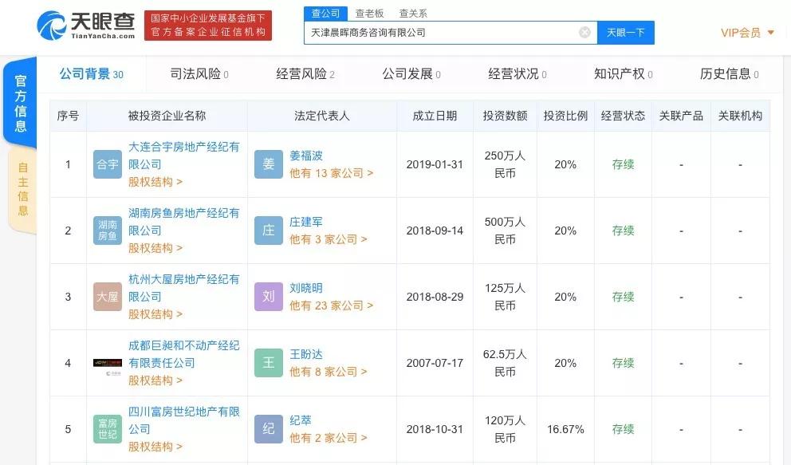Open 四川富房世纪地产有限公司 company link

point(183,420)
